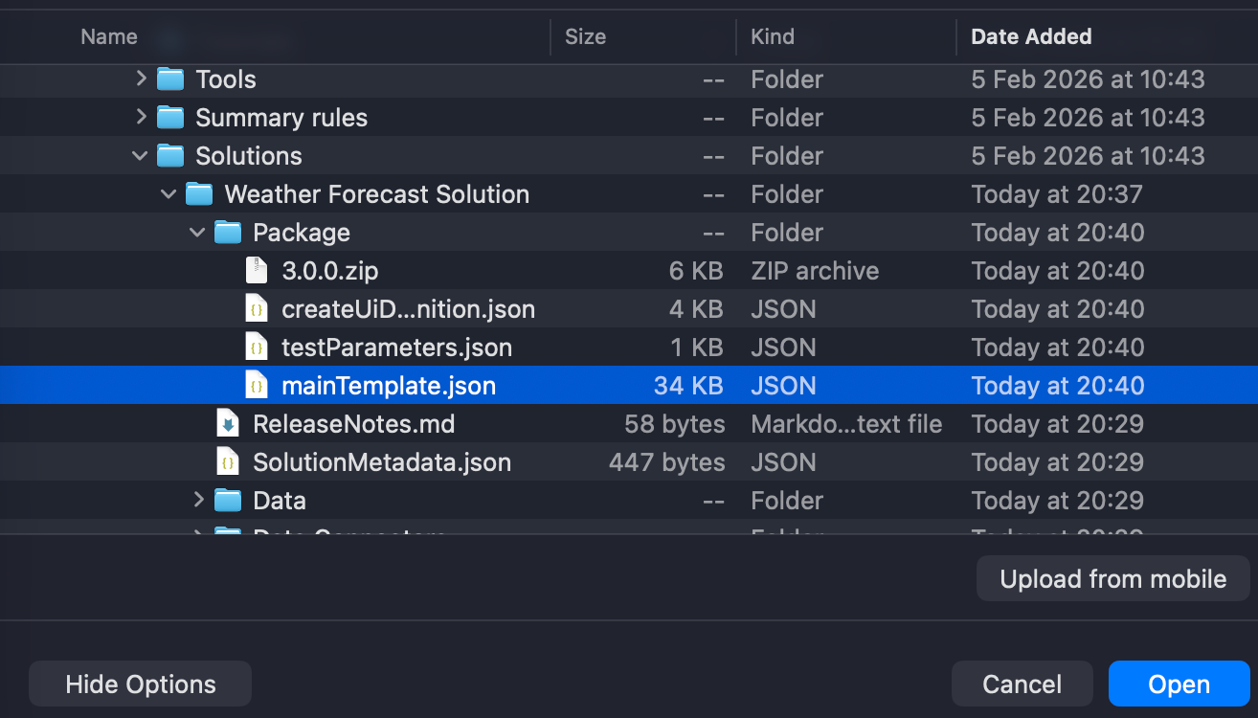1258x718 pixels.
Task: Expand the Tools folder disclosure arrow
Action: tap(142, 79)
